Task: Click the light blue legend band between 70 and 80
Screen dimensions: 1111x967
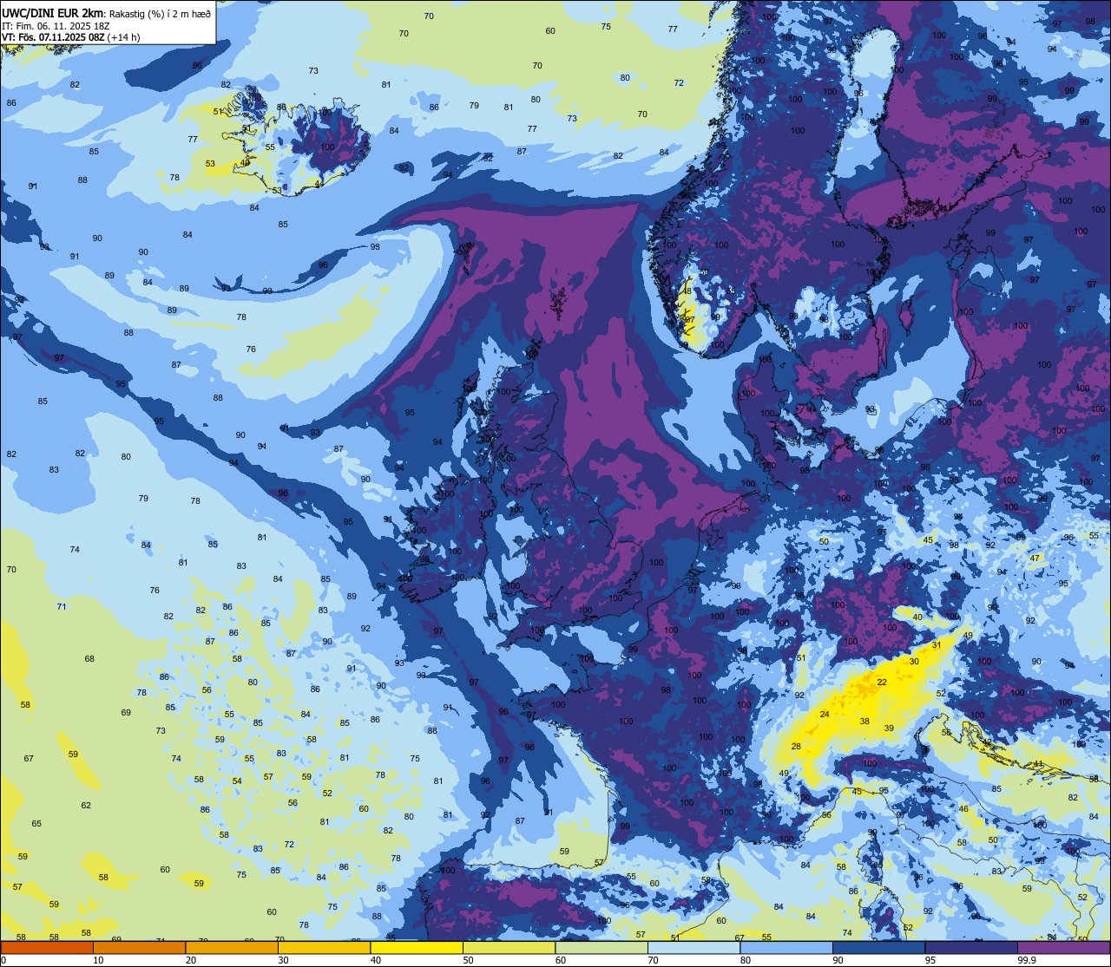Action: [694, 948]
